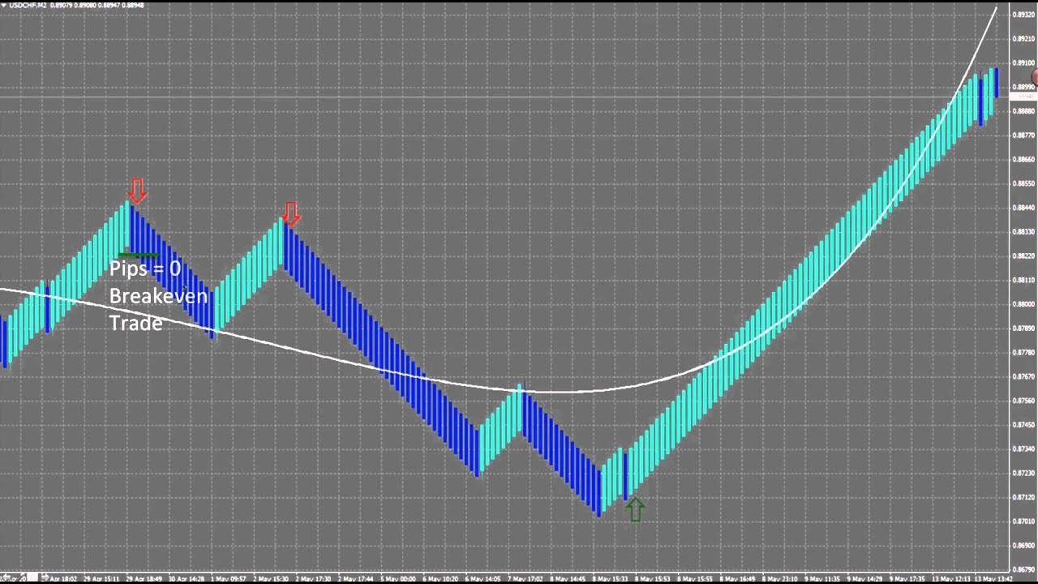Viewport: 1038px width, 584px height.
Task: Click the 0.87230 price label
Action: pyautogui.click(x=1024, y=474)
